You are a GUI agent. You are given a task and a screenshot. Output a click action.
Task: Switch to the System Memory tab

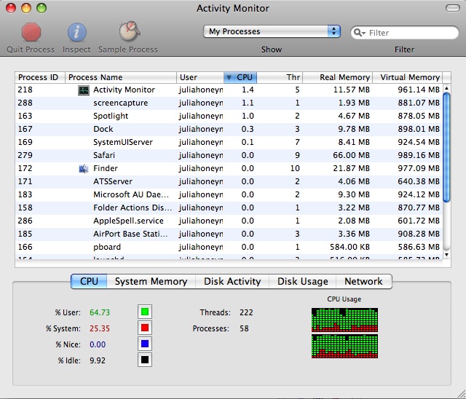pos(151,281)
